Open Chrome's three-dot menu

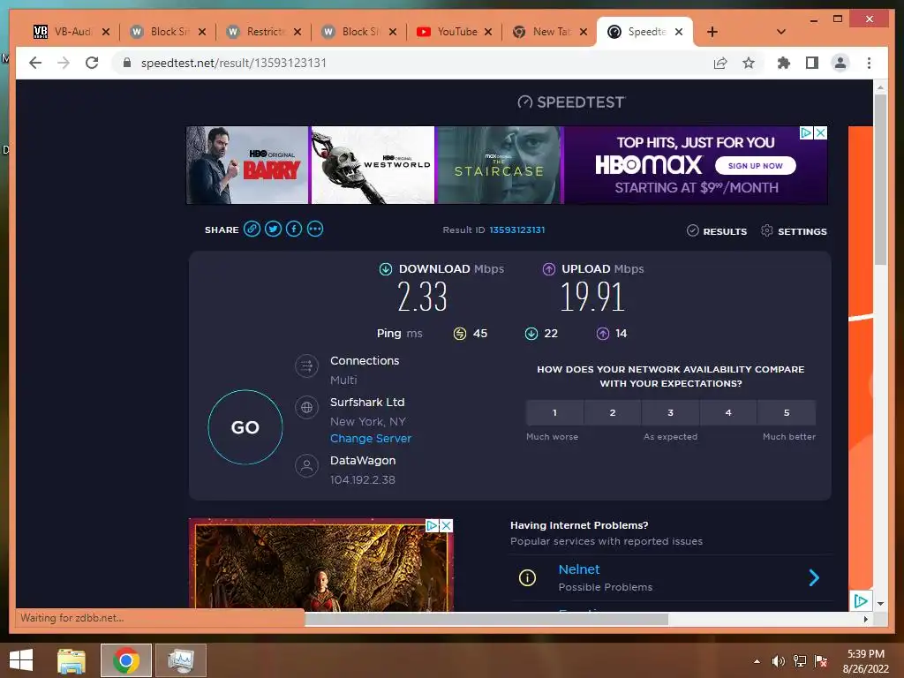[x=869, y=63]
